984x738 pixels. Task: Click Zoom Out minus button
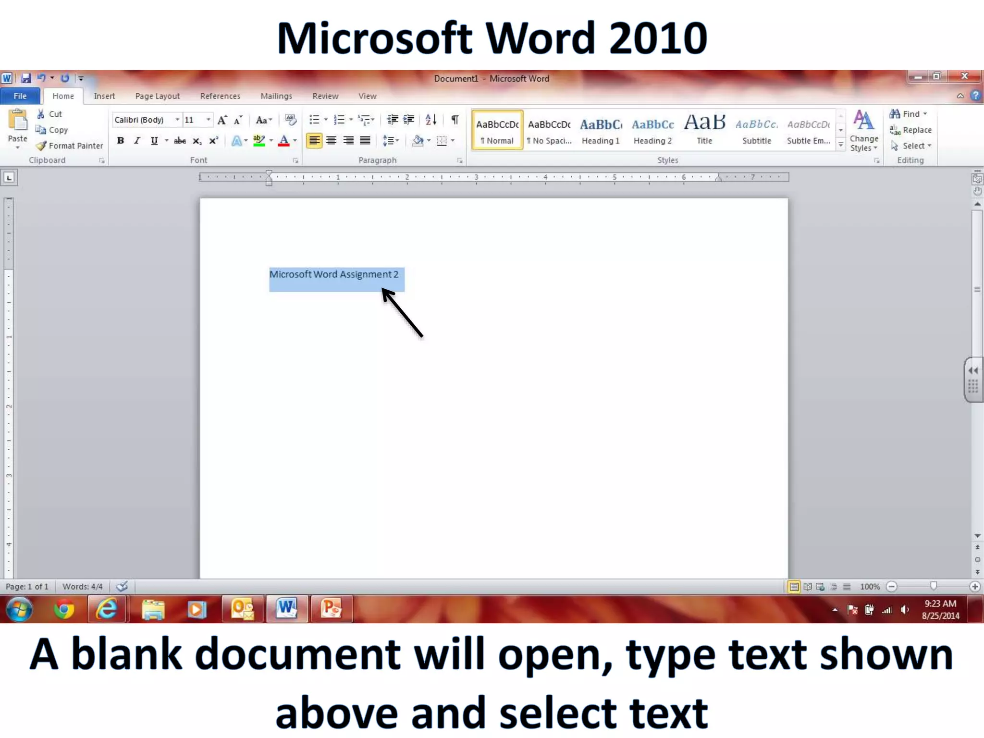(892, 587)
